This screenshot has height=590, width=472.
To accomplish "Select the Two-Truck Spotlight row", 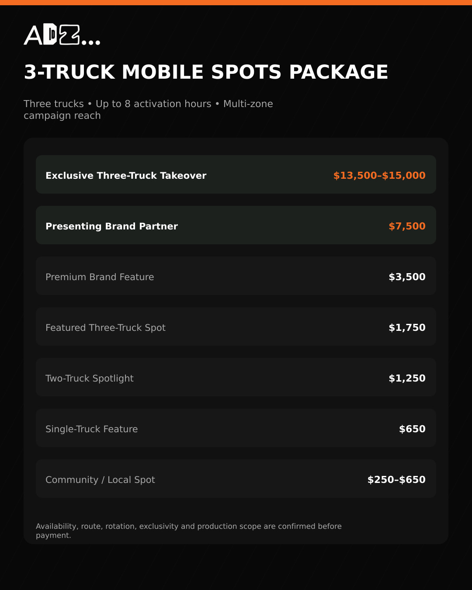I will click(x=236, y=377).
